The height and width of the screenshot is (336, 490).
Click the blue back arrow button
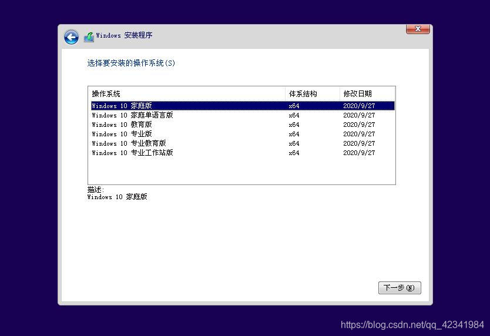[71, 37]
